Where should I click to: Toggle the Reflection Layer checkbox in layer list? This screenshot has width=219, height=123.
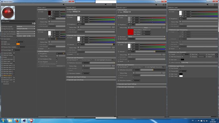click(14, 63)
